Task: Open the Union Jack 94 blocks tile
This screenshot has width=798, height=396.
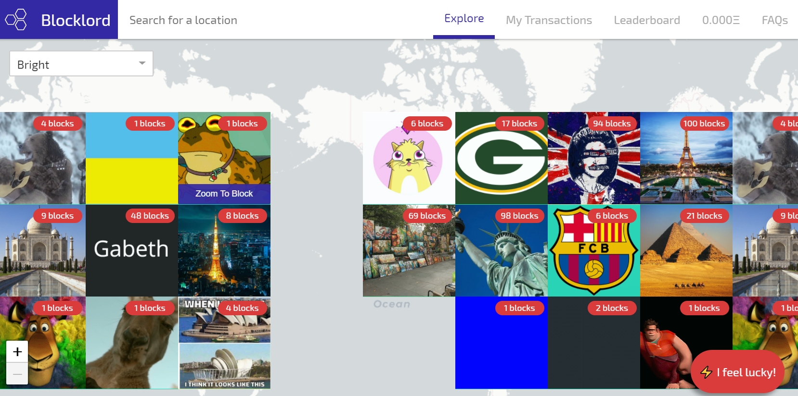Action: [594, 158]
